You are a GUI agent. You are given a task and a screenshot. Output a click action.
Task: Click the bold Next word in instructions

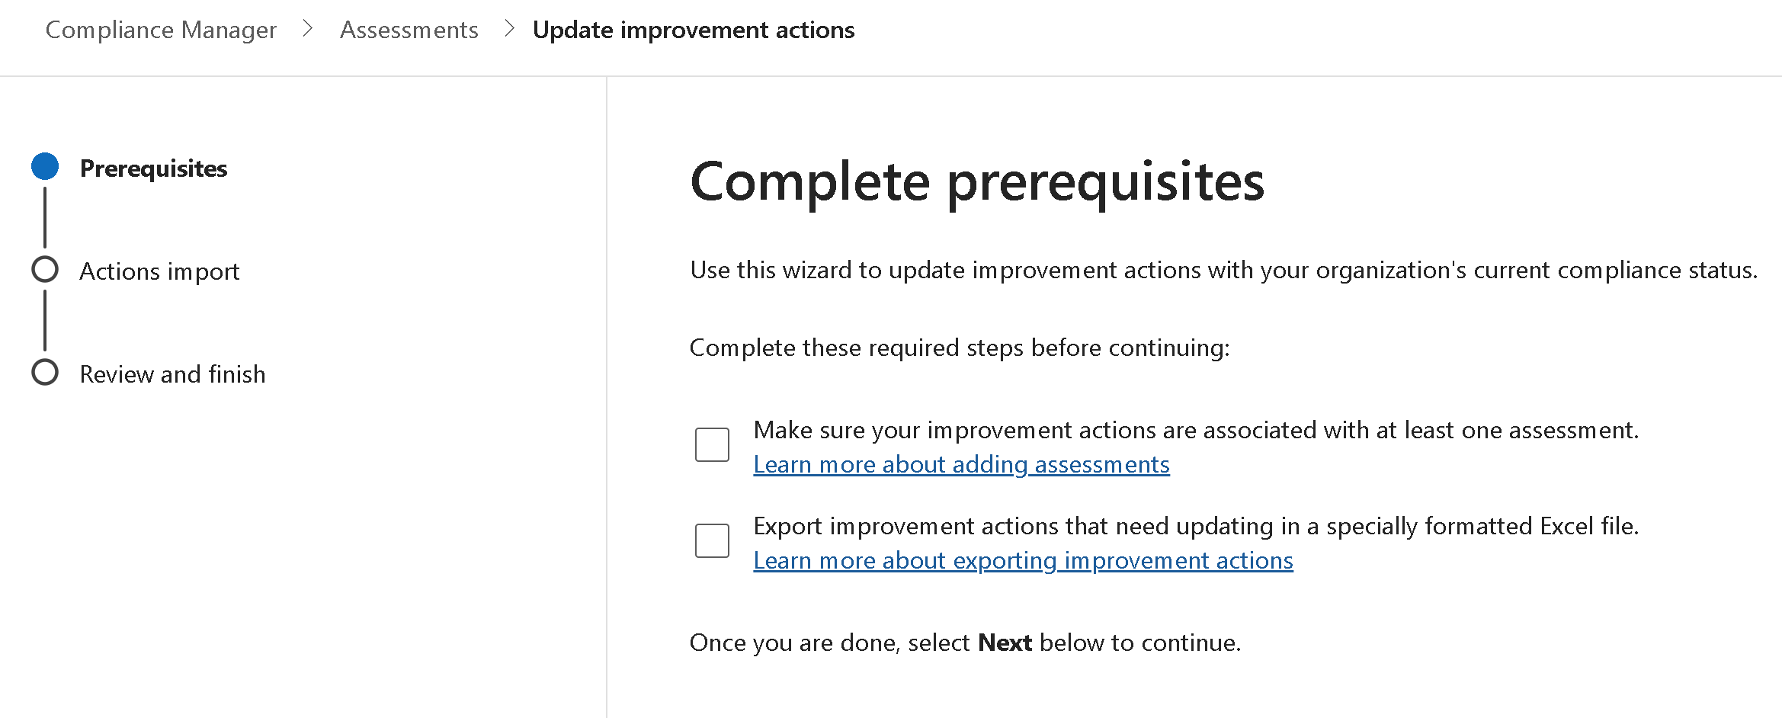(1004, 643)
